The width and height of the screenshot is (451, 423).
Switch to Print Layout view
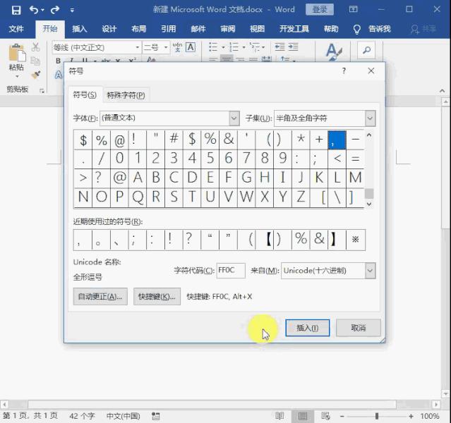tap(303, 416)
